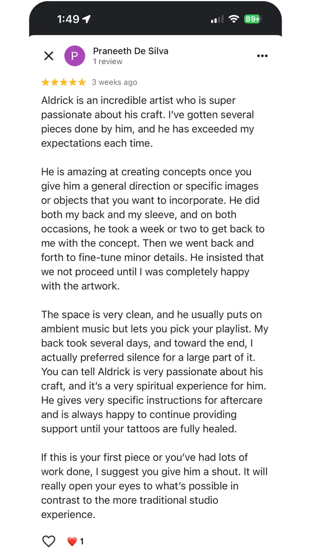Viewport: 311px width, 553px height.
Task: Tap the fifth star of the rating
Action: [81, 82]
